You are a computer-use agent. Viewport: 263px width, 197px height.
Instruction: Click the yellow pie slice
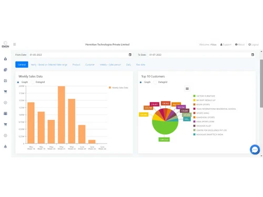157,117
